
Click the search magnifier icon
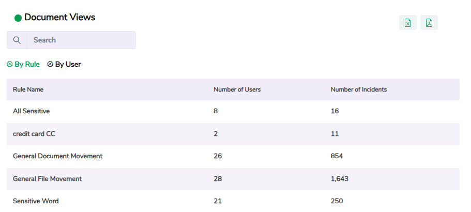17,40
